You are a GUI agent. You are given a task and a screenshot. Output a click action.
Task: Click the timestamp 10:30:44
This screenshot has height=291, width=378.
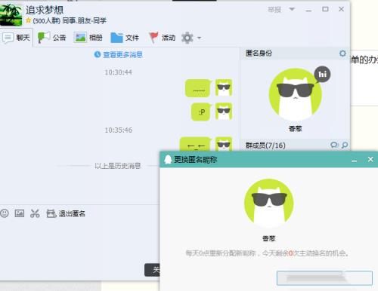pos(118,72)
